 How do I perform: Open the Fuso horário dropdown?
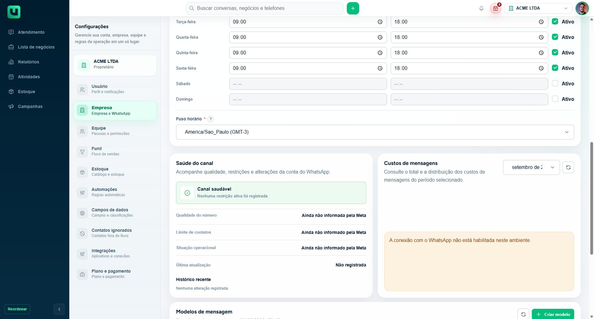[x=375, y=132]
